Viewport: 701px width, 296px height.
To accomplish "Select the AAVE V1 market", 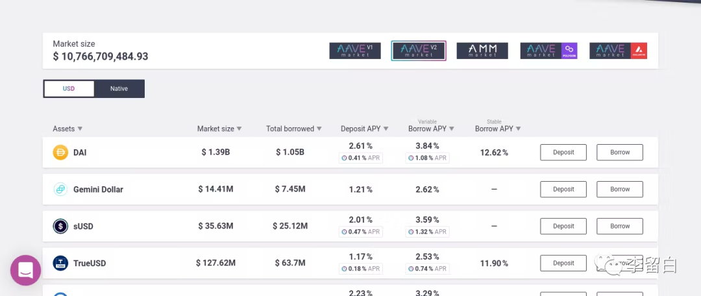I will click(355, 51).
